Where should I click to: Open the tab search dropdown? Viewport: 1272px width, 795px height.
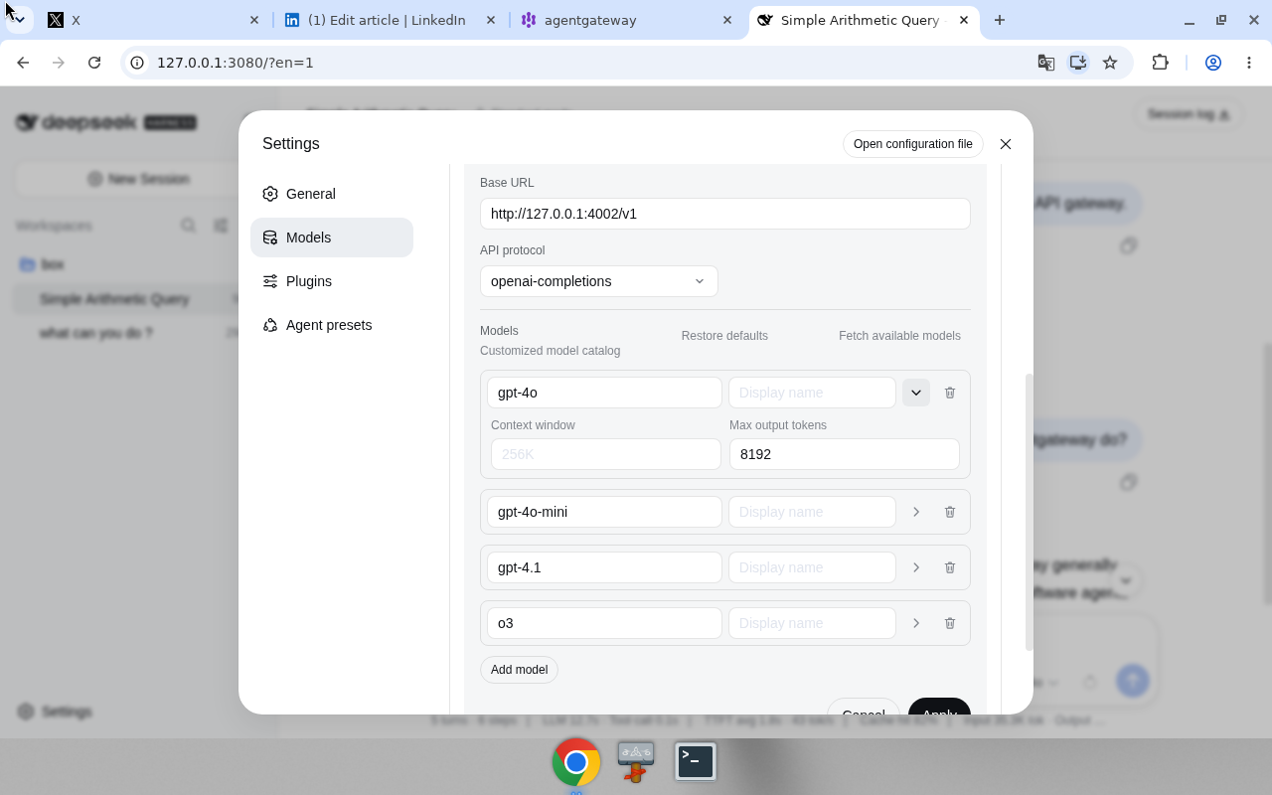pyautogui.click(x=19, y=20)
